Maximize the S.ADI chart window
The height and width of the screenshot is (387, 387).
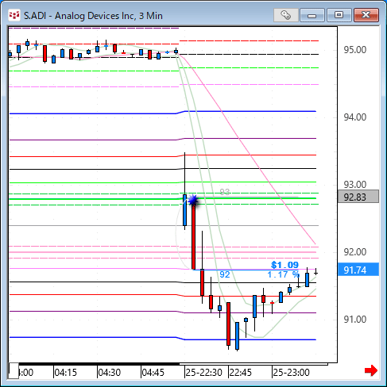coord(339,15)
